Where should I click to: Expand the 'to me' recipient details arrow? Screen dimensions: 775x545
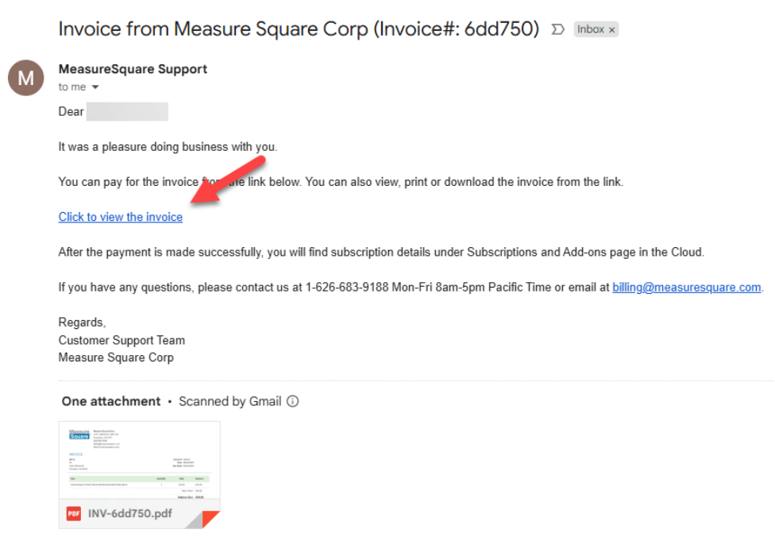[95, 87]
